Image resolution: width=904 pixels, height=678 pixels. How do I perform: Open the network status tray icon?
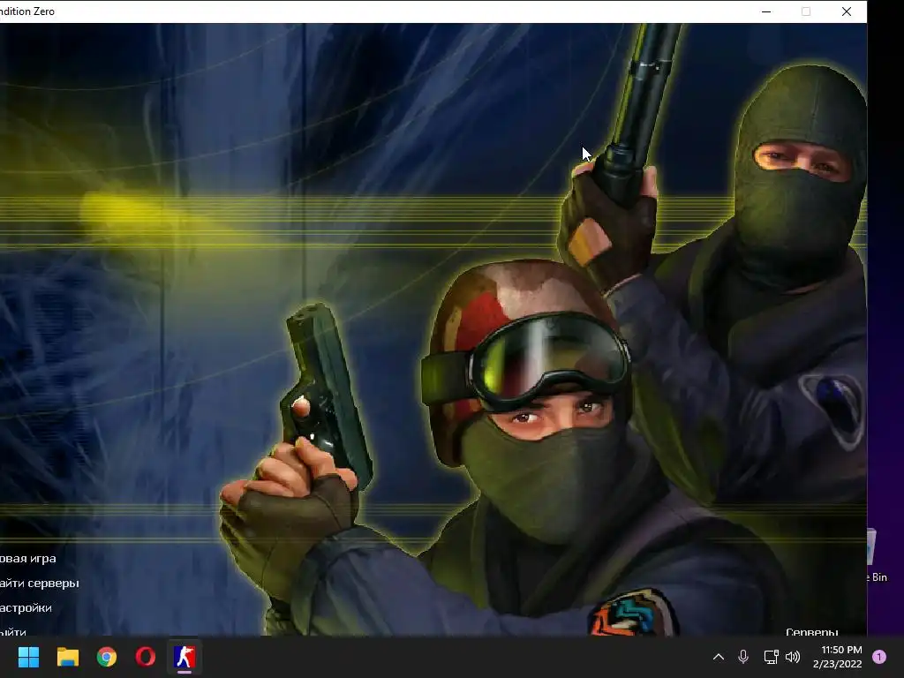[x=771, y=657]
